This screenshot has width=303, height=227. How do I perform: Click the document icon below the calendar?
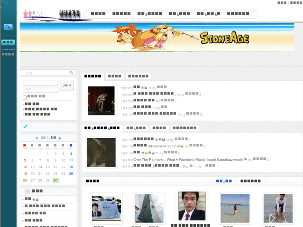pyautogui.click(x=28, y=191)
